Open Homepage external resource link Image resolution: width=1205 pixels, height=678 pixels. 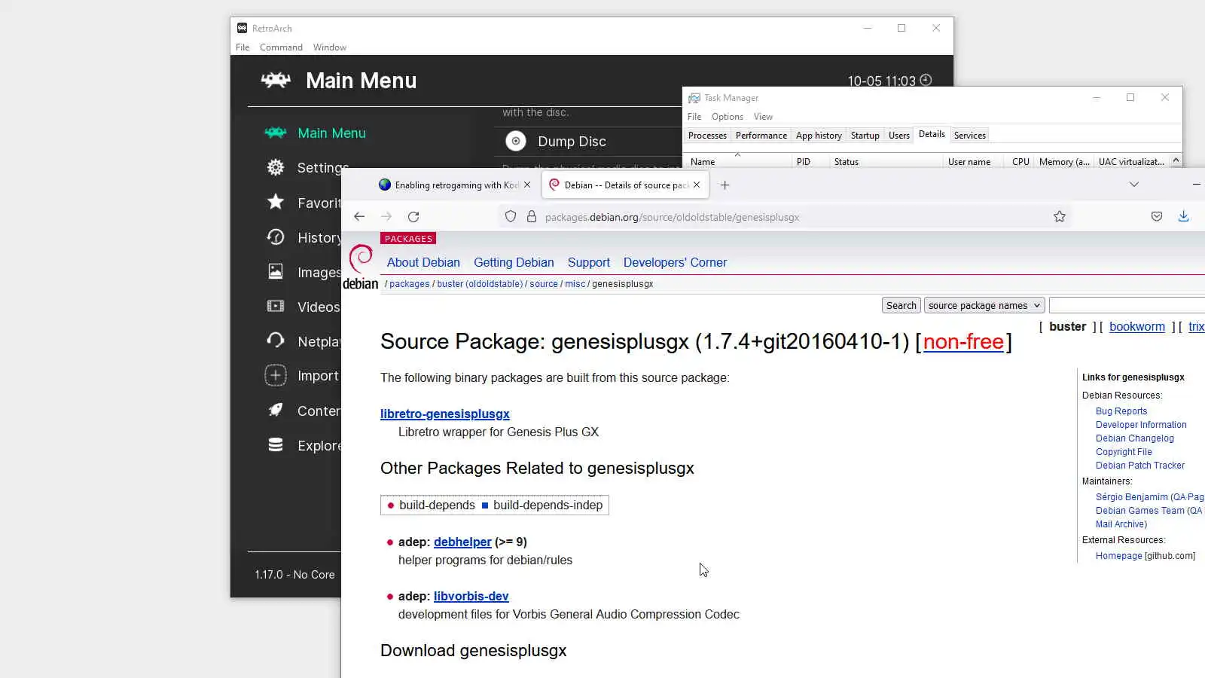point(1119,556)
